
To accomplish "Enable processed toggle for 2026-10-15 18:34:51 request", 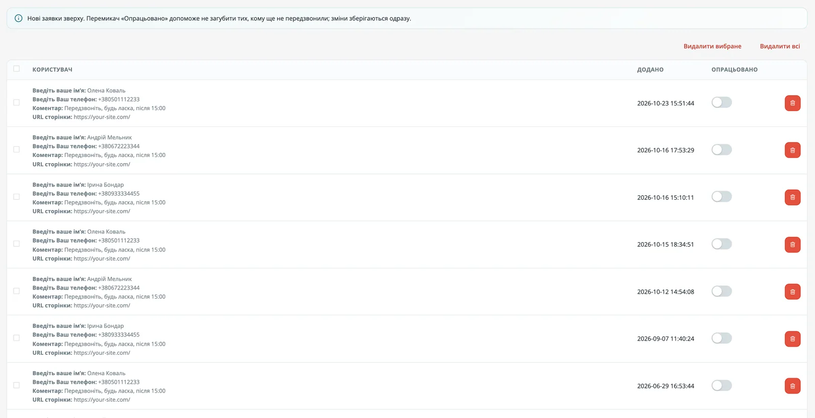I will [722, 244].
